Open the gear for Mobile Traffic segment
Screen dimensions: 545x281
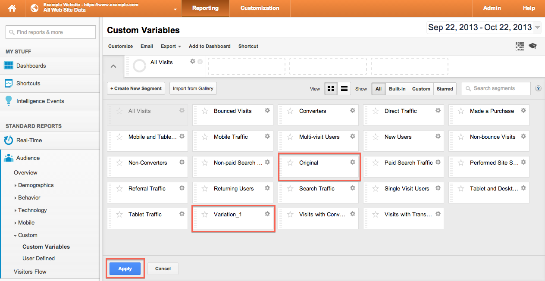click(267, 137)
